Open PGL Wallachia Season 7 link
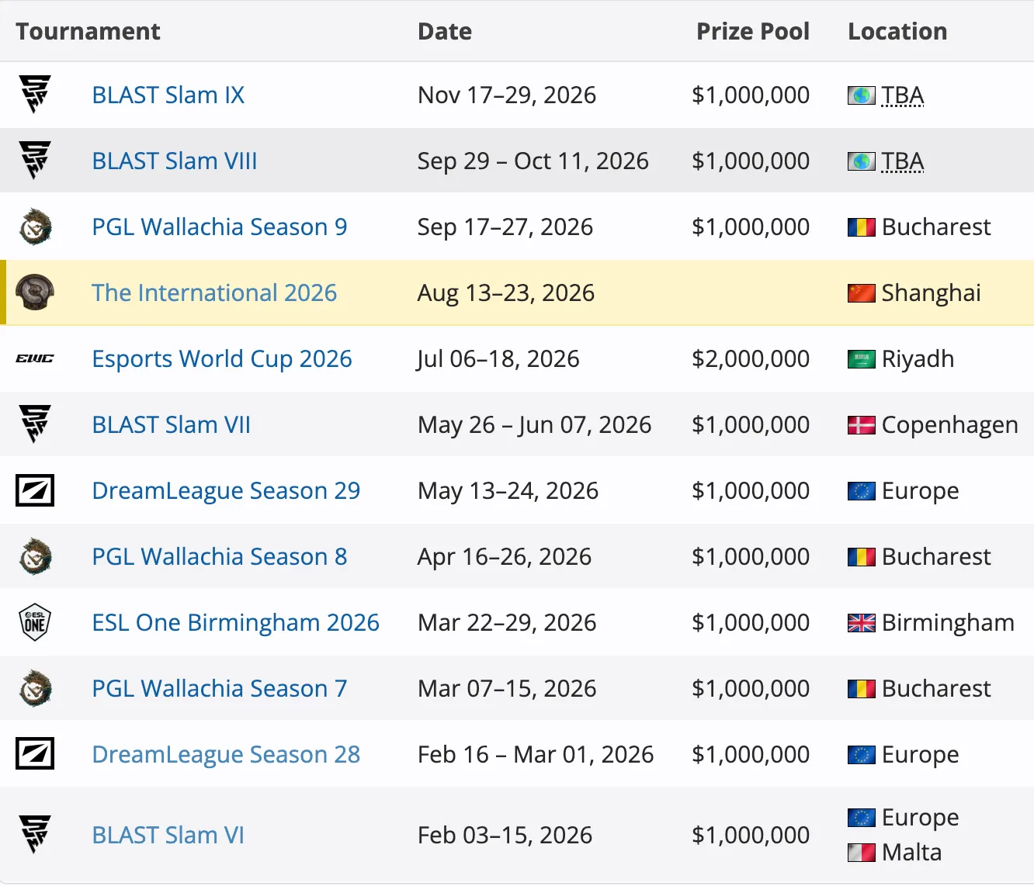Viewport: 1034px width, 886px height. (x=219, y=688)
